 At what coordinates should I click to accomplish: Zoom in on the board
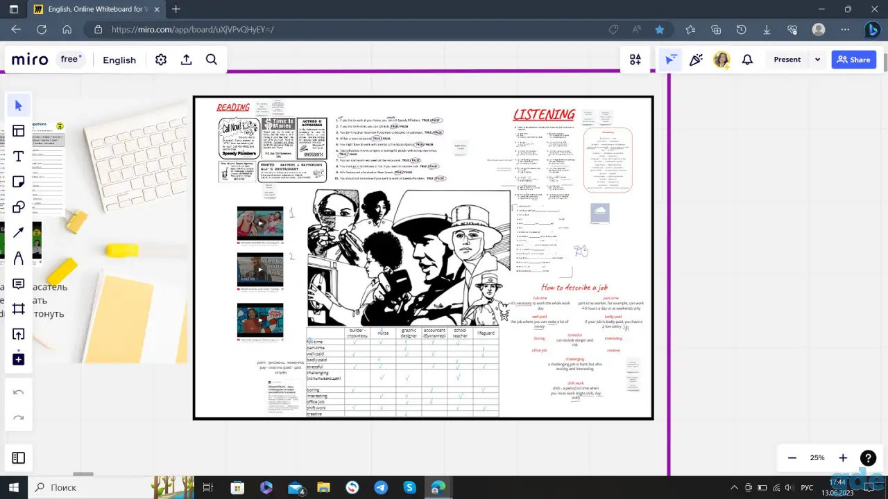(x=843, y=458)
